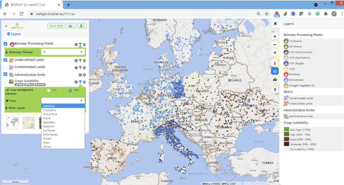Open filter for Underutilized Lands

pyautogui.click(x=80, y=60)
